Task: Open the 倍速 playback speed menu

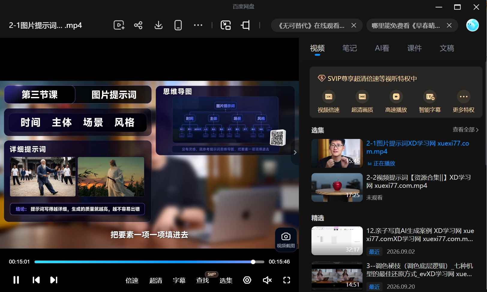Action: (132, 280)
